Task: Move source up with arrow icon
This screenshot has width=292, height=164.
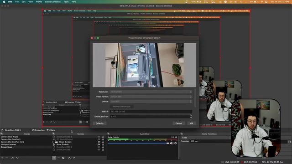Action: coord(69,158)
